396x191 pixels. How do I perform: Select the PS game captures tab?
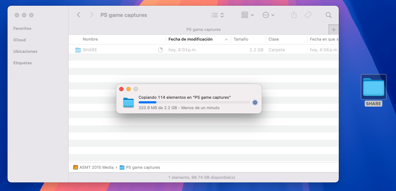[203, 29]
